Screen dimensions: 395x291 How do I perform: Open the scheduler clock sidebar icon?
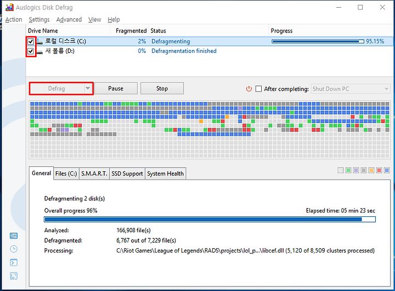14,249
